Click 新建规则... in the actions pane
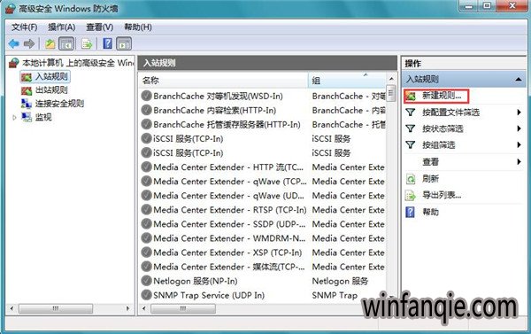This screenshot has height=334, width=531. 442,96
